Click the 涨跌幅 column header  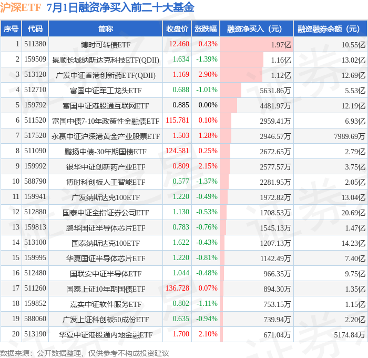[x=206, y=28]
